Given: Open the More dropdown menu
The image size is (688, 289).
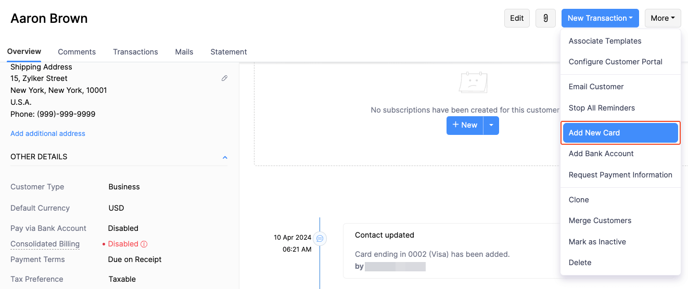Looking at the screenshot, I should pyautogui.click(x=662, y=18).
